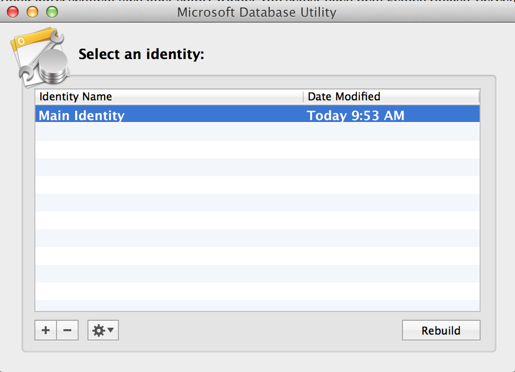Screen dimensions: 515x372
Task: Zoom the window with green button
Action: coord(52,12)
